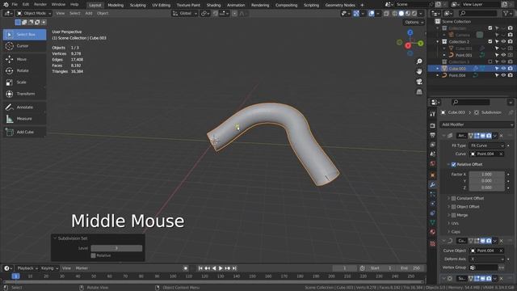
Task: Expand the Caps subpanel
Action: (455, 232)
